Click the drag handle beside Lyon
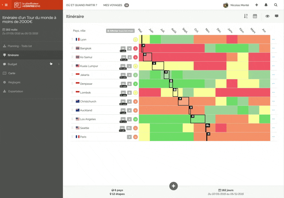Viewport: 284px width, 198px height. point(72,39)
